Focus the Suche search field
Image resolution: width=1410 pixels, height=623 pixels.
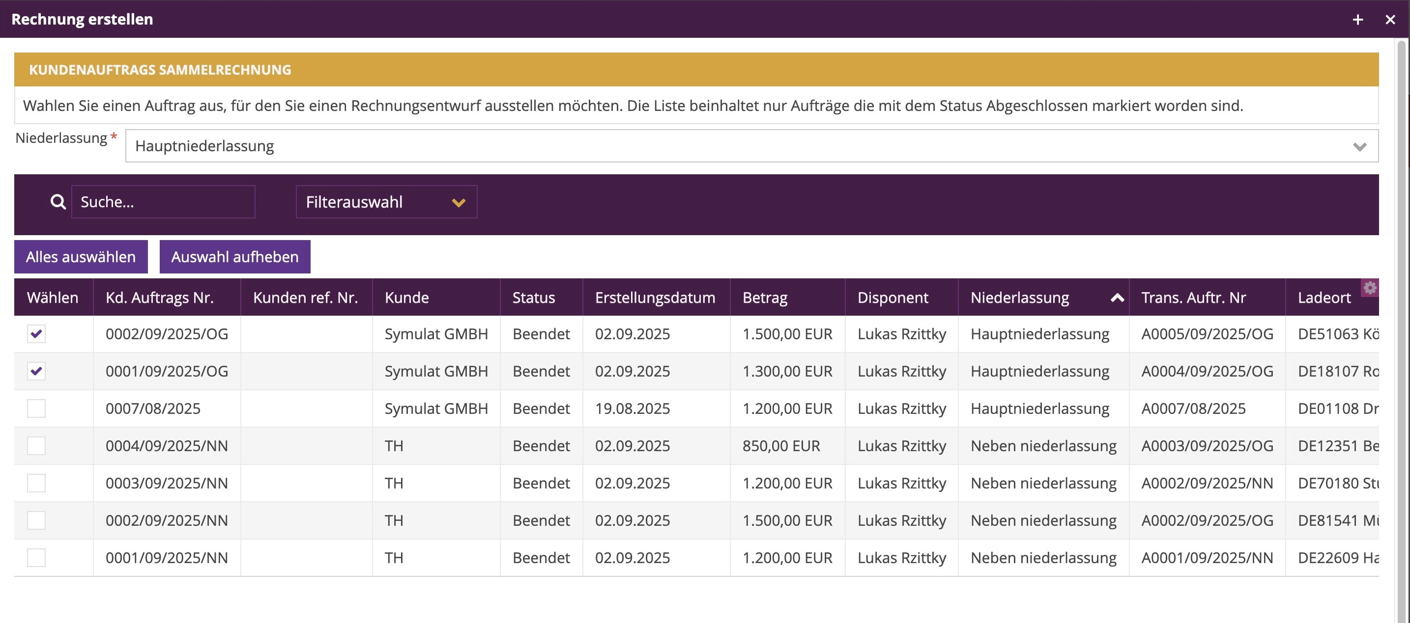(x=163, y=202)
